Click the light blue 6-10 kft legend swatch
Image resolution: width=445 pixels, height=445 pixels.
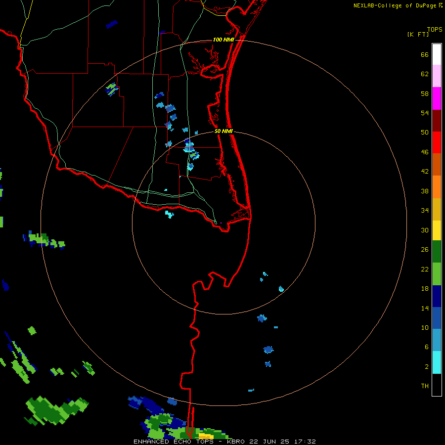pyautogui.click(x=437, y=340)
